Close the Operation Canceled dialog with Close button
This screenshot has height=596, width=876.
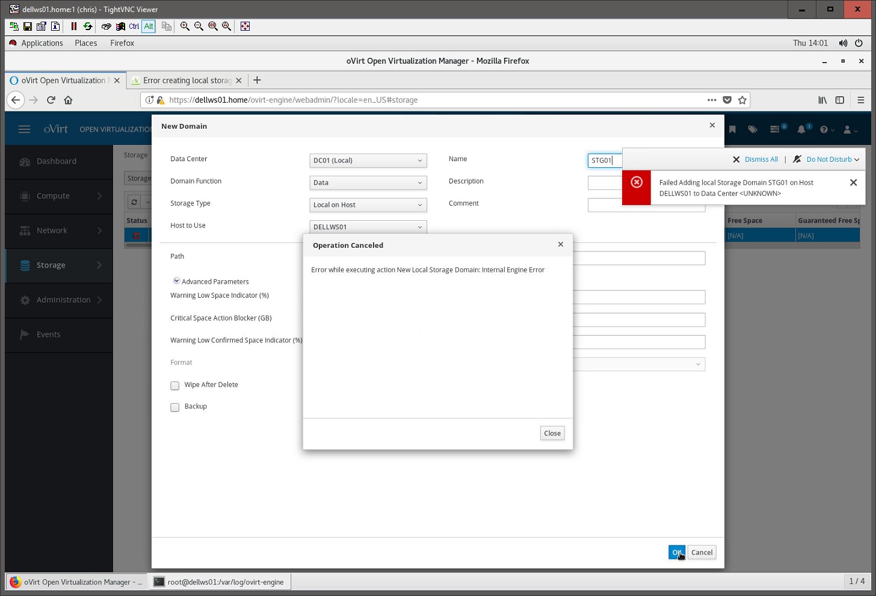point(552,434)
